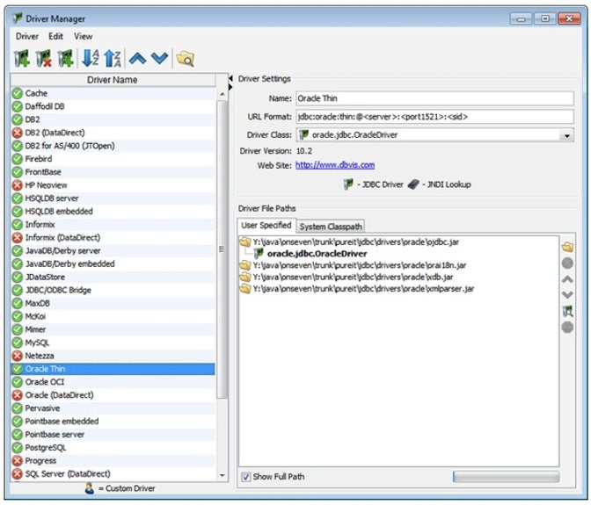Move driver down with blue down arrow
The image size is (598, 505).
[159, 58]
